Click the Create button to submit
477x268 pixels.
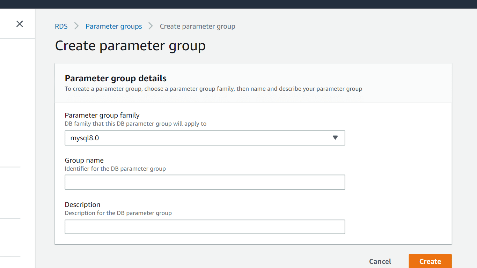click(x=430, y=261)
